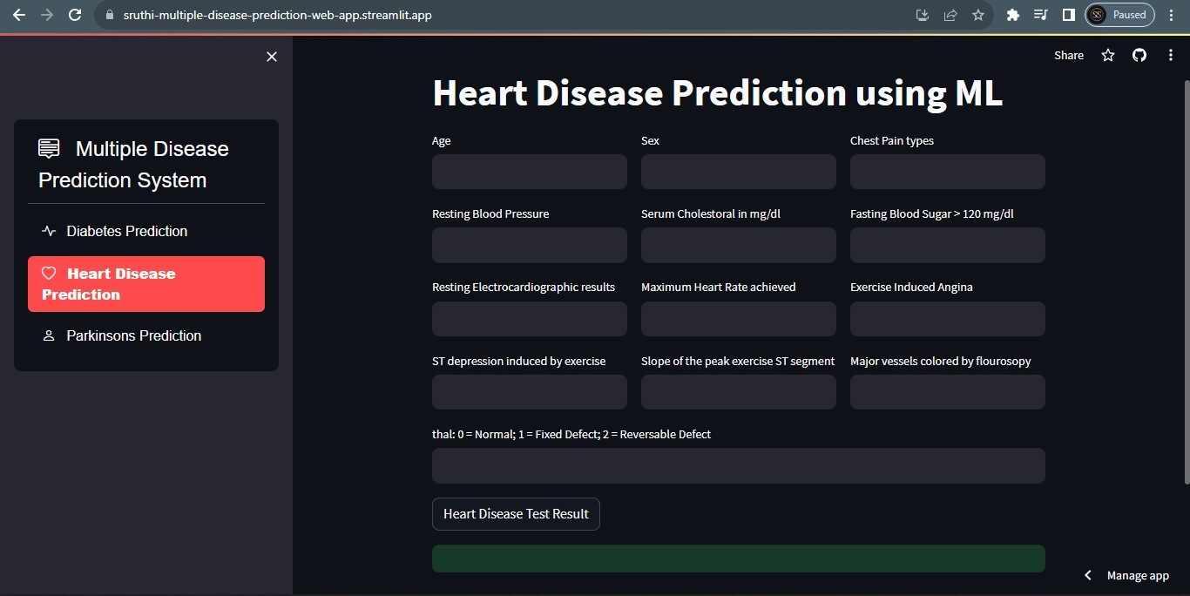Star the app using the favorite icon

click(x=1108, y=55)
